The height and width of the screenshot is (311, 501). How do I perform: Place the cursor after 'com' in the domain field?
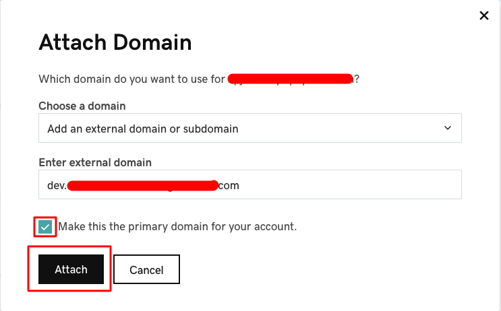point(239,185)
